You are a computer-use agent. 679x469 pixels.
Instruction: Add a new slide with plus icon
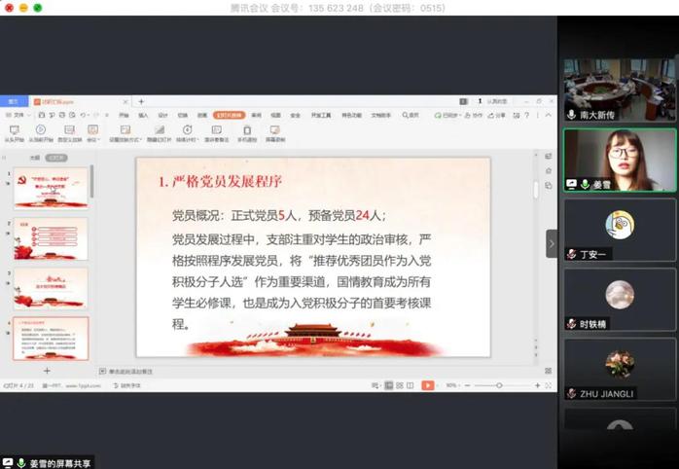[47, 371]
